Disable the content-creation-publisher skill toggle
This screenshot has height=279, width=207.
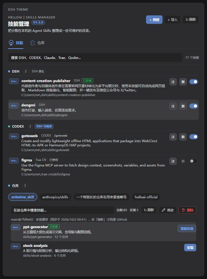coord(194,82)
